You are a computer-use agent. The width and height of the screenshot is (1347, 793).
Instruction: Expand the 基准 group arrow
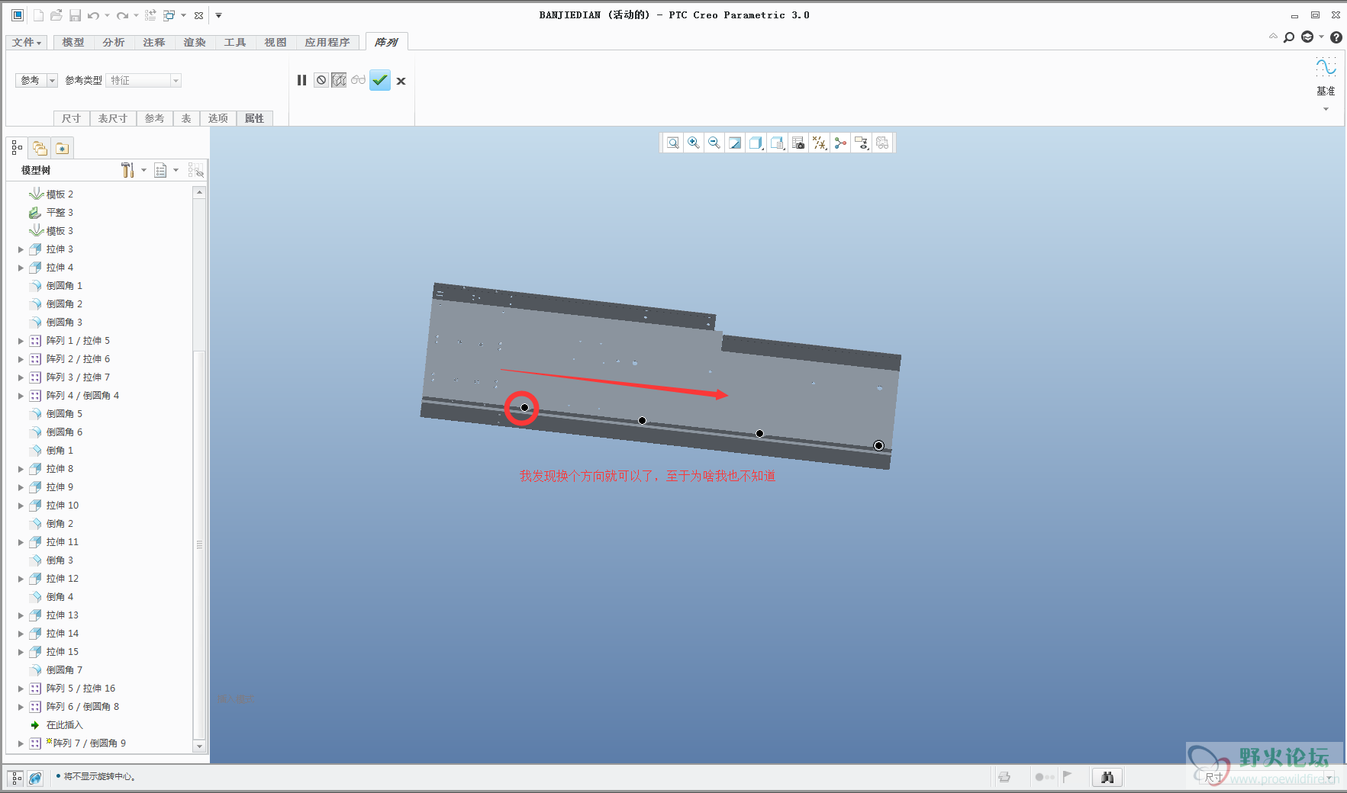click(x=1326, y=109)
